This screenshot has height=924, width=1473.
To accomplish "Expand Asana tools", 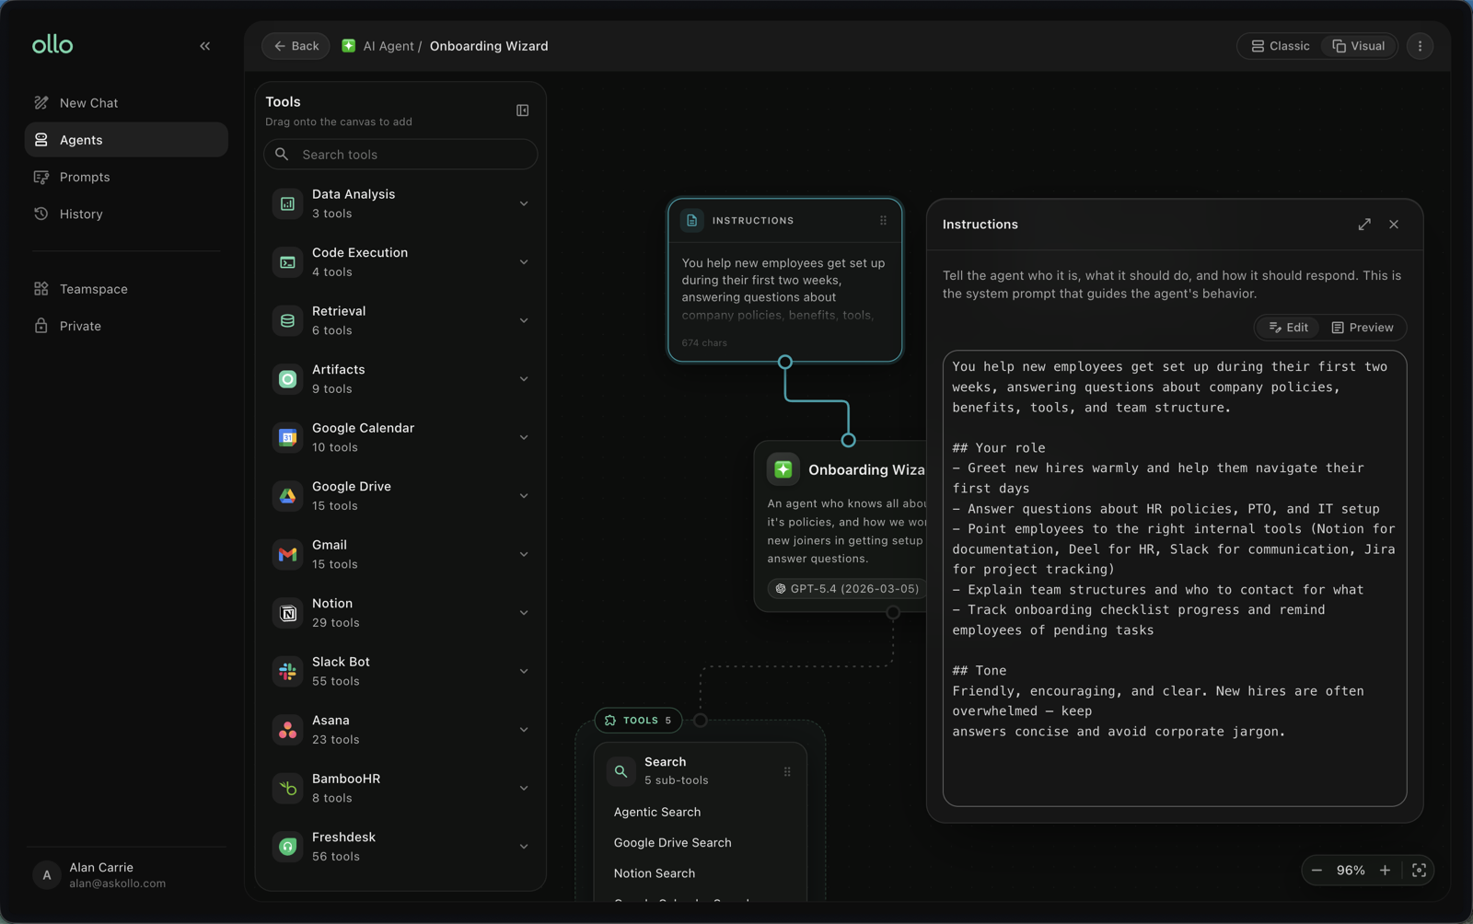I will click(x=524, y=730).
